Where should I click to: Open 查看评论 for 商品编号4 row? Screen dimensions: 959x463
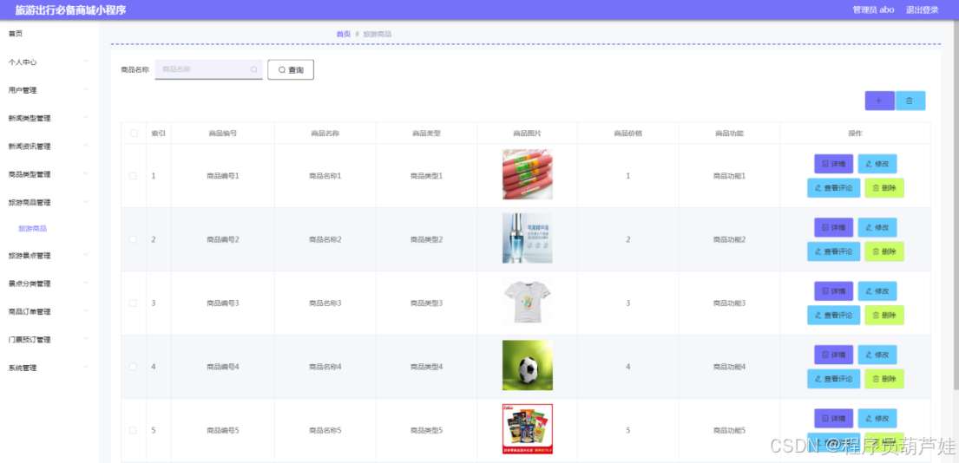pyautogui.click(x=834, y=379)
